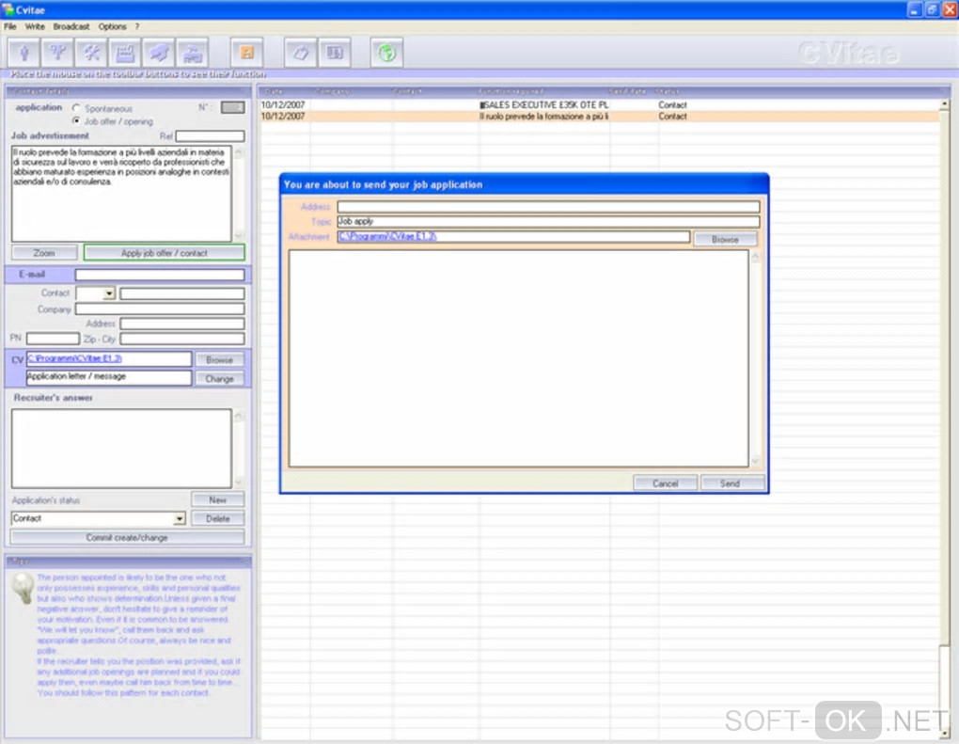959x744 pixels.
Task: Click the N° number box
Action: pyautogui.click(x=233, y=107)
